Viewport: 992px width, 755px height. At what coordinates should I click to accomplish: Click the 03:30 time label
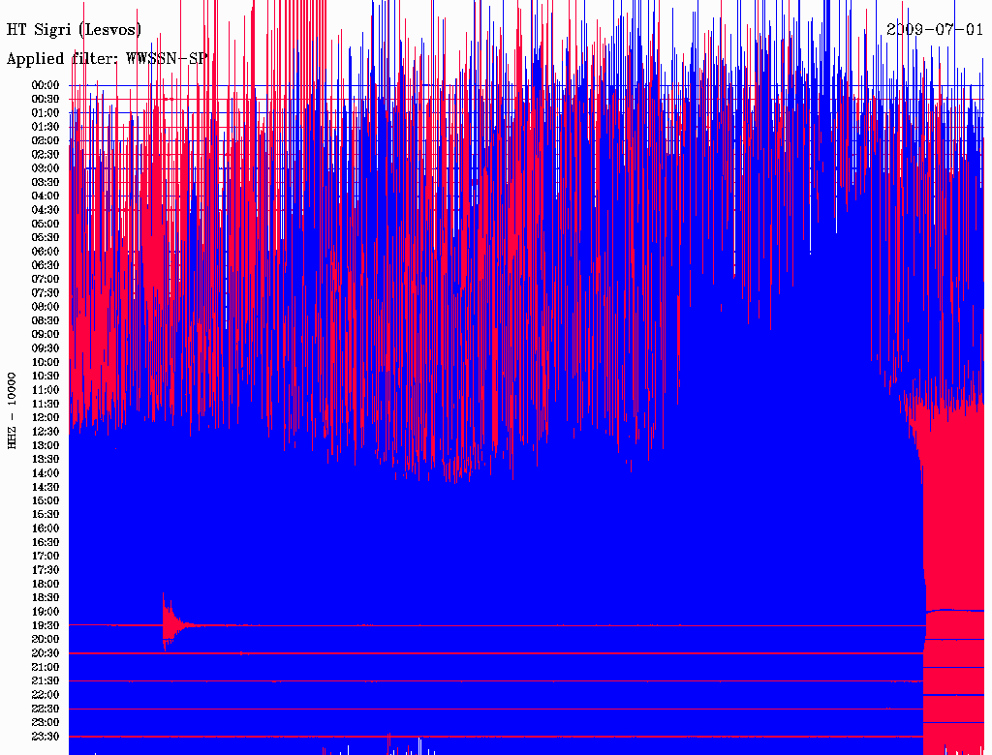point(46,182)
